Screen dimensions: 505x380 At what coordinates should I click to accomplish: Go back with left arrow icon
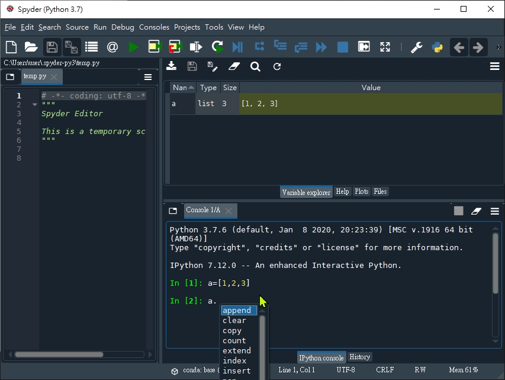point(459,47)
